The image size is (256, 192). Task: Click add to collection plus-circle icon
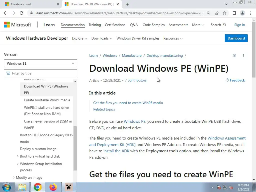[x=234, y=55]
